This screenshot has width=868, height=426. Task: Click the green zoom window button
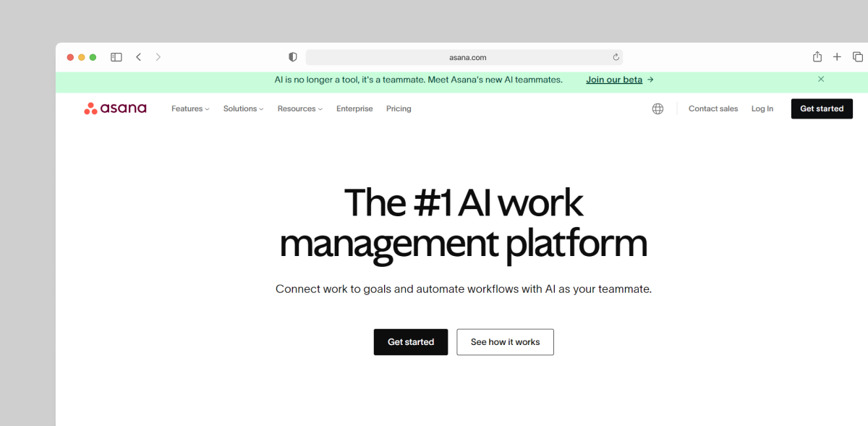tap(93, 57)
